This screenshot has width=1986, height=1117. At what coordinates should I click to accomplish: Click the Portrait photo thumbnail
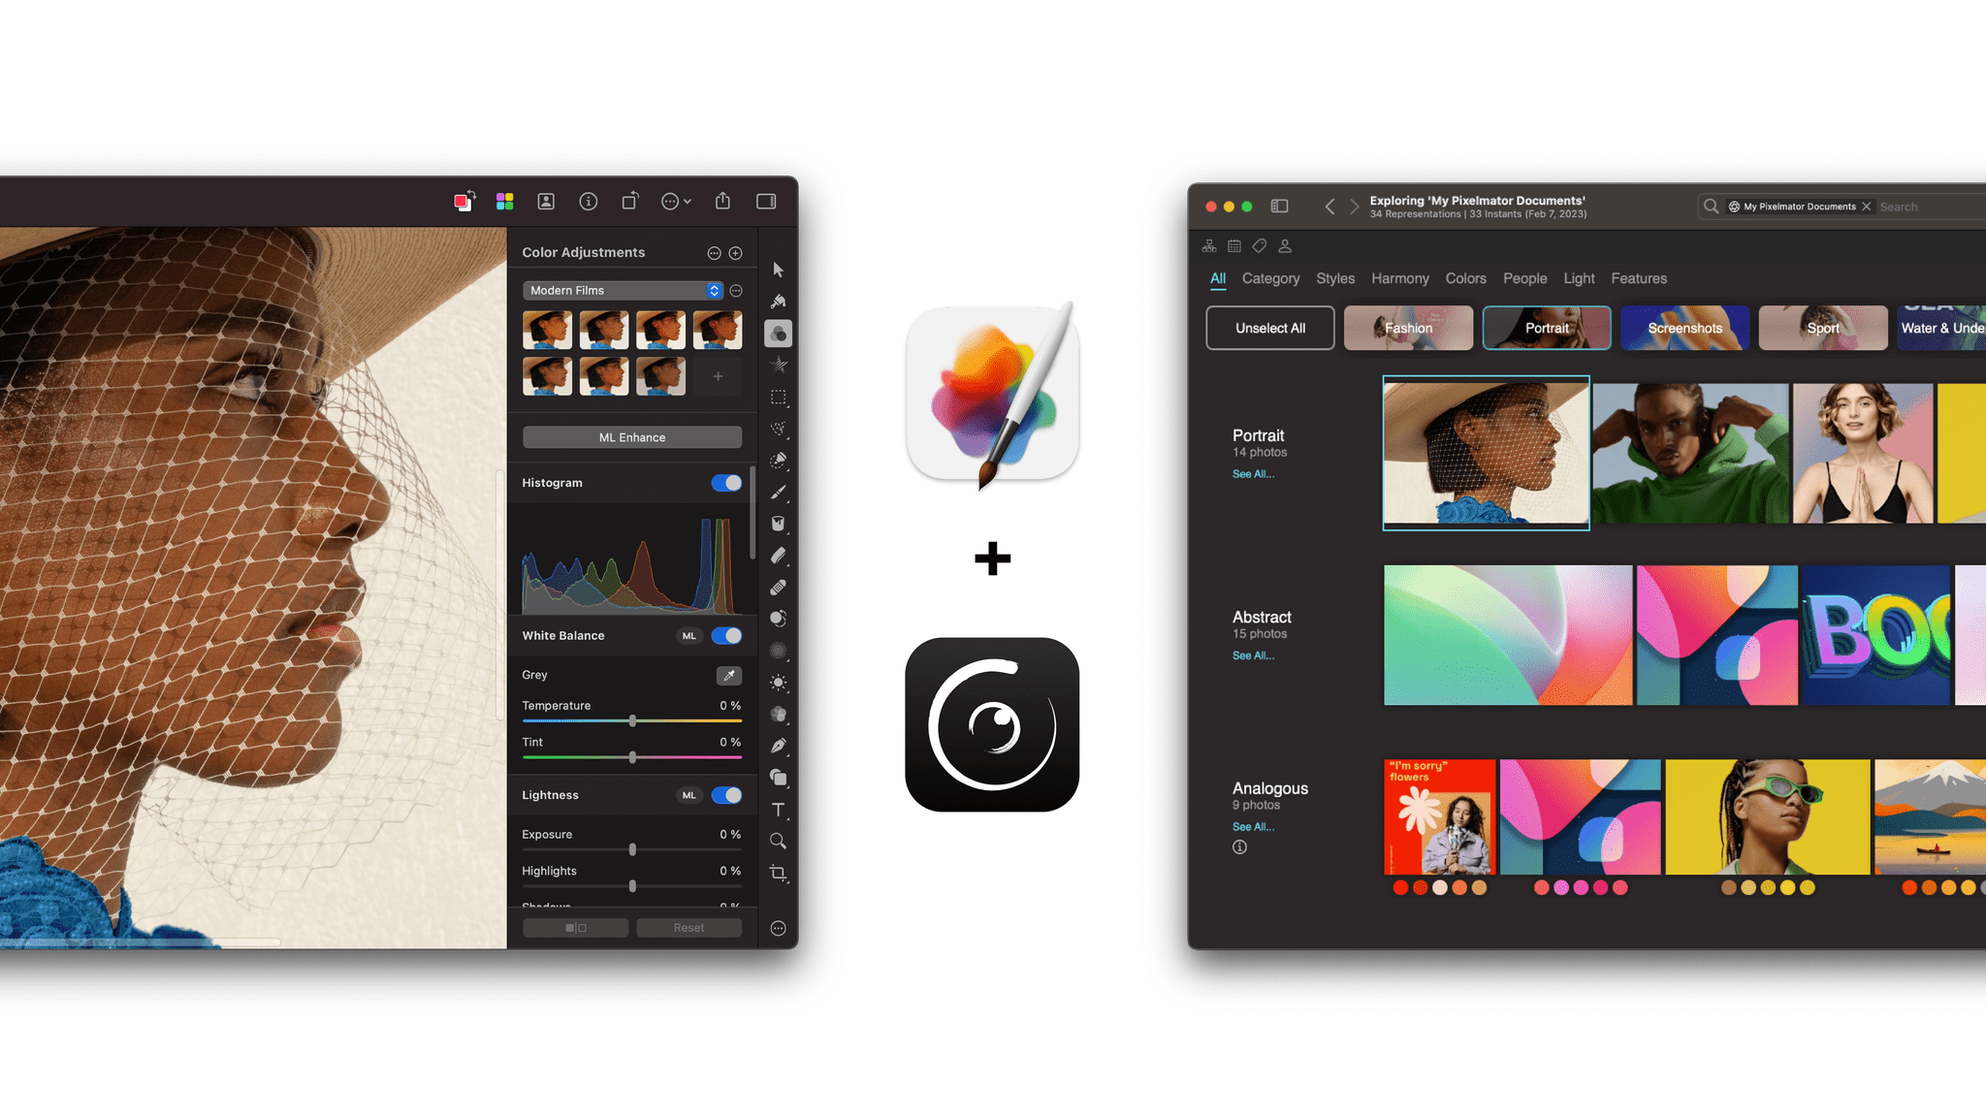click(x=1486, y=452)
